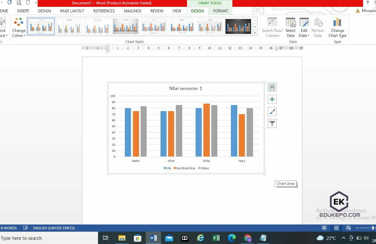376x244 pixels.
Task: Click the word count in the status bar
Action: pos(8,228)
